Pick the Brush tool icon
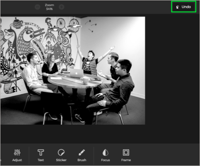 coord(82,152)
